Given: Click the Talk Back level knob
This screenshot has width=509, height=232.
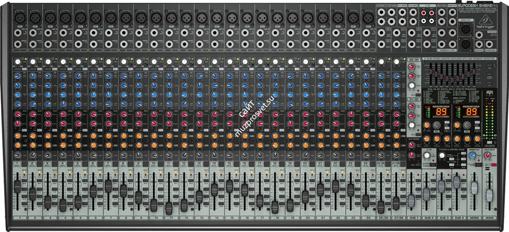Looking at the screenshot, I should point(487,155).
